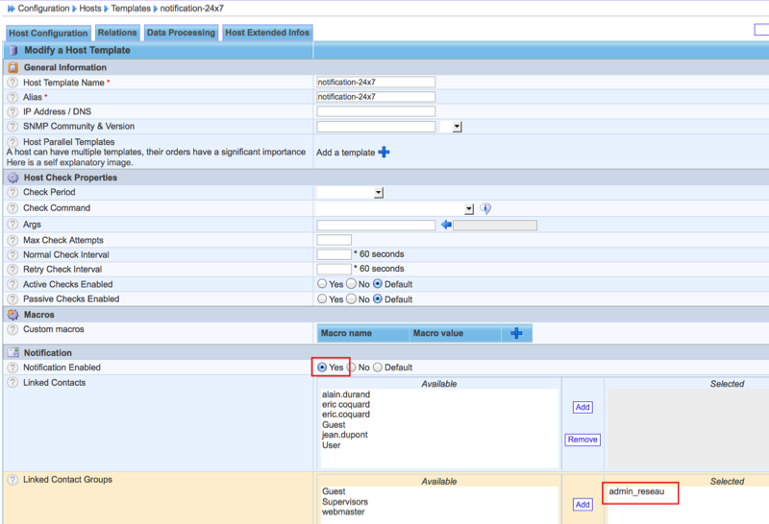Open the Check Command dropdown
769x524 pixels.
(x=469, y=208)
